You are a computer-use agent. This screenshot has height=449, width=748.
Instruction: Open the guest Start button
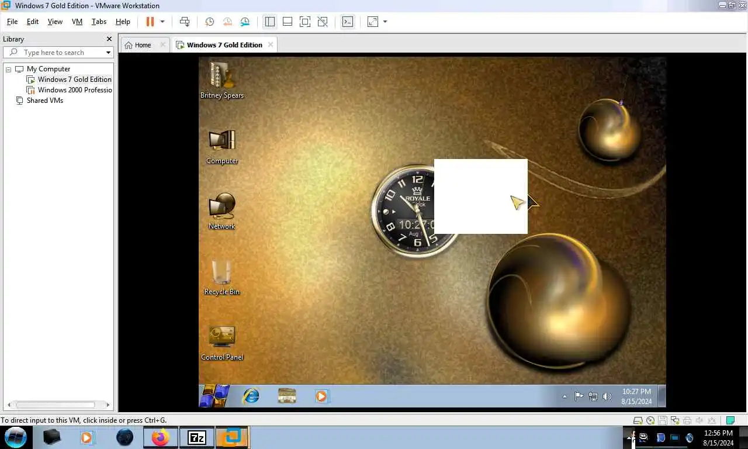(x=214, y=396)
